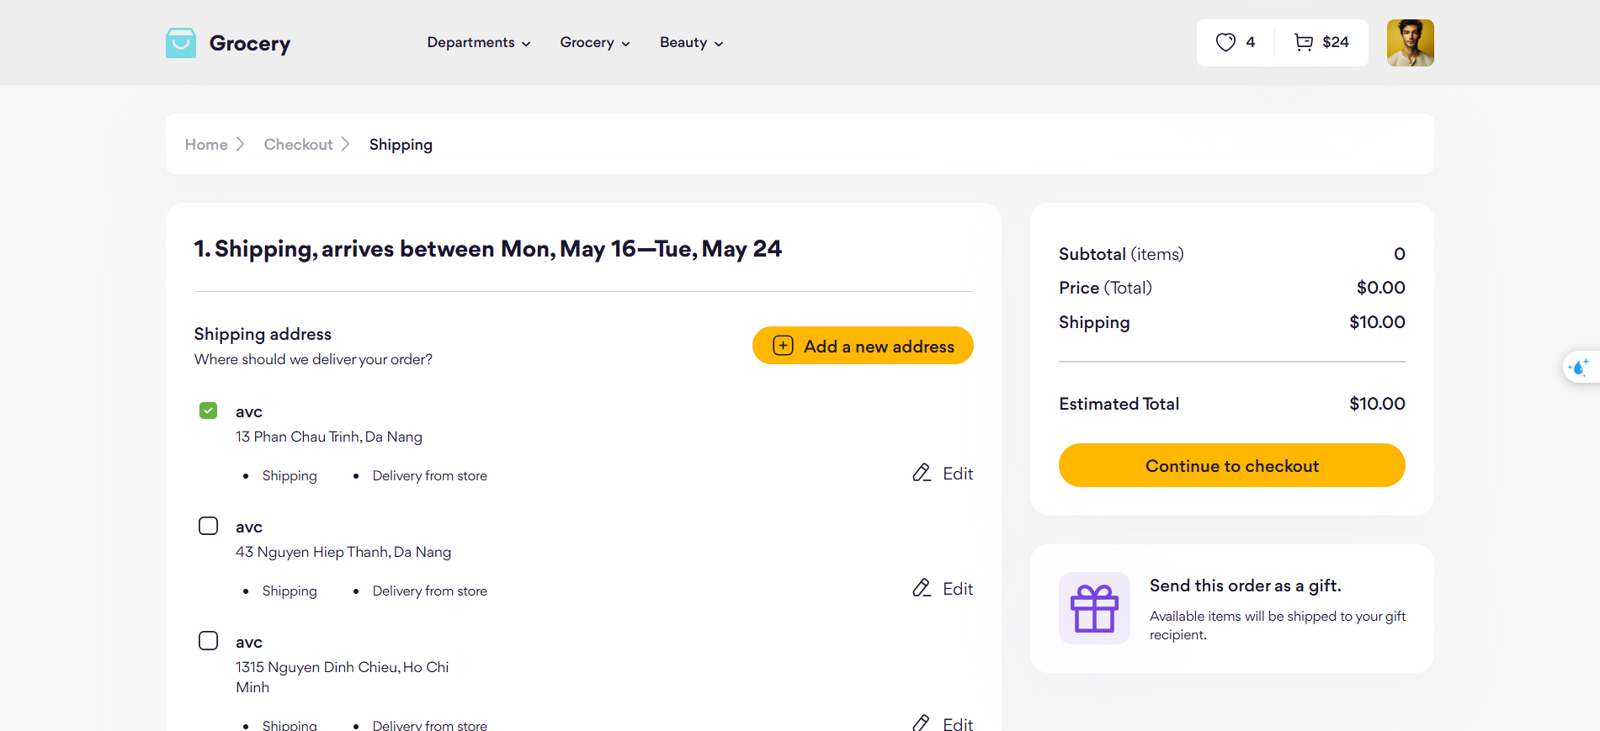Click the shipping arrival date heading

pos(488,249)
